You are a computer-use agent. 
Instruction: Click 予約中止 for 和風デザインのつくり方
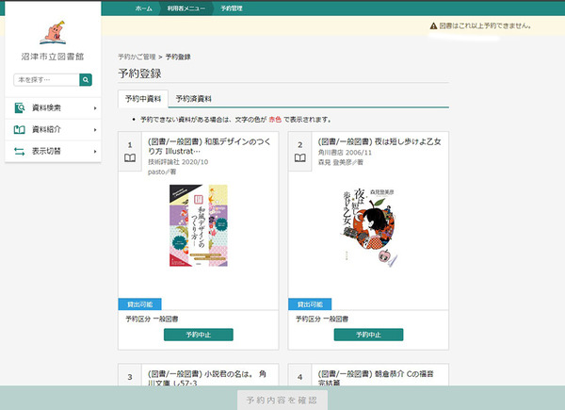tap(199, 335)
